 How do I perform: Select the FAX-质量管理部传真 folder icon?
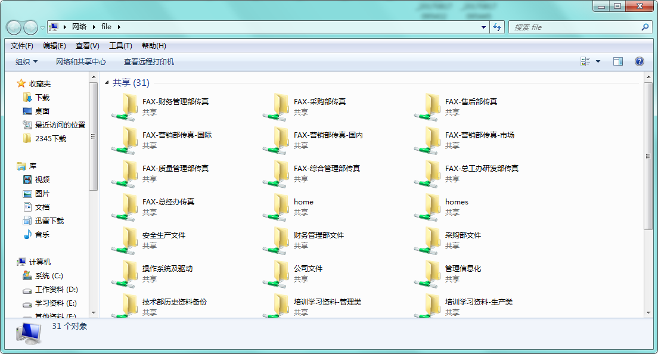point(124,174)
